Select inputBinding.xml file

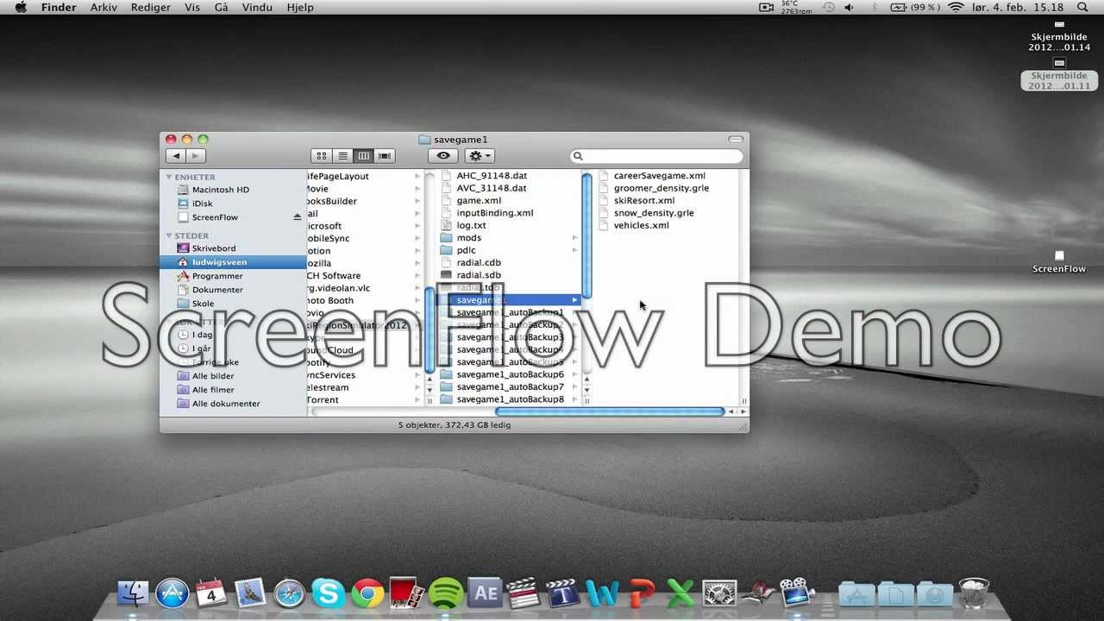(x=494, y=213)
